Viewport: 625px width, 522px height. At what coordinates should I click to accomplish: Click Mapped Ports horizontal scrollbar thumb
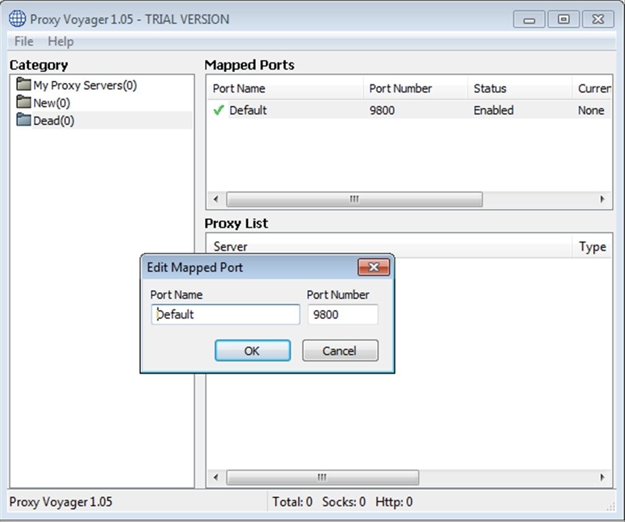[354, 199]
